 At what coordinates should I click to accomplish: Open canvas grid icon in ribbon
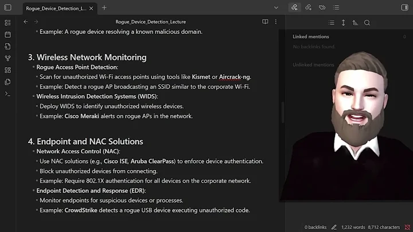coord(8,70)
